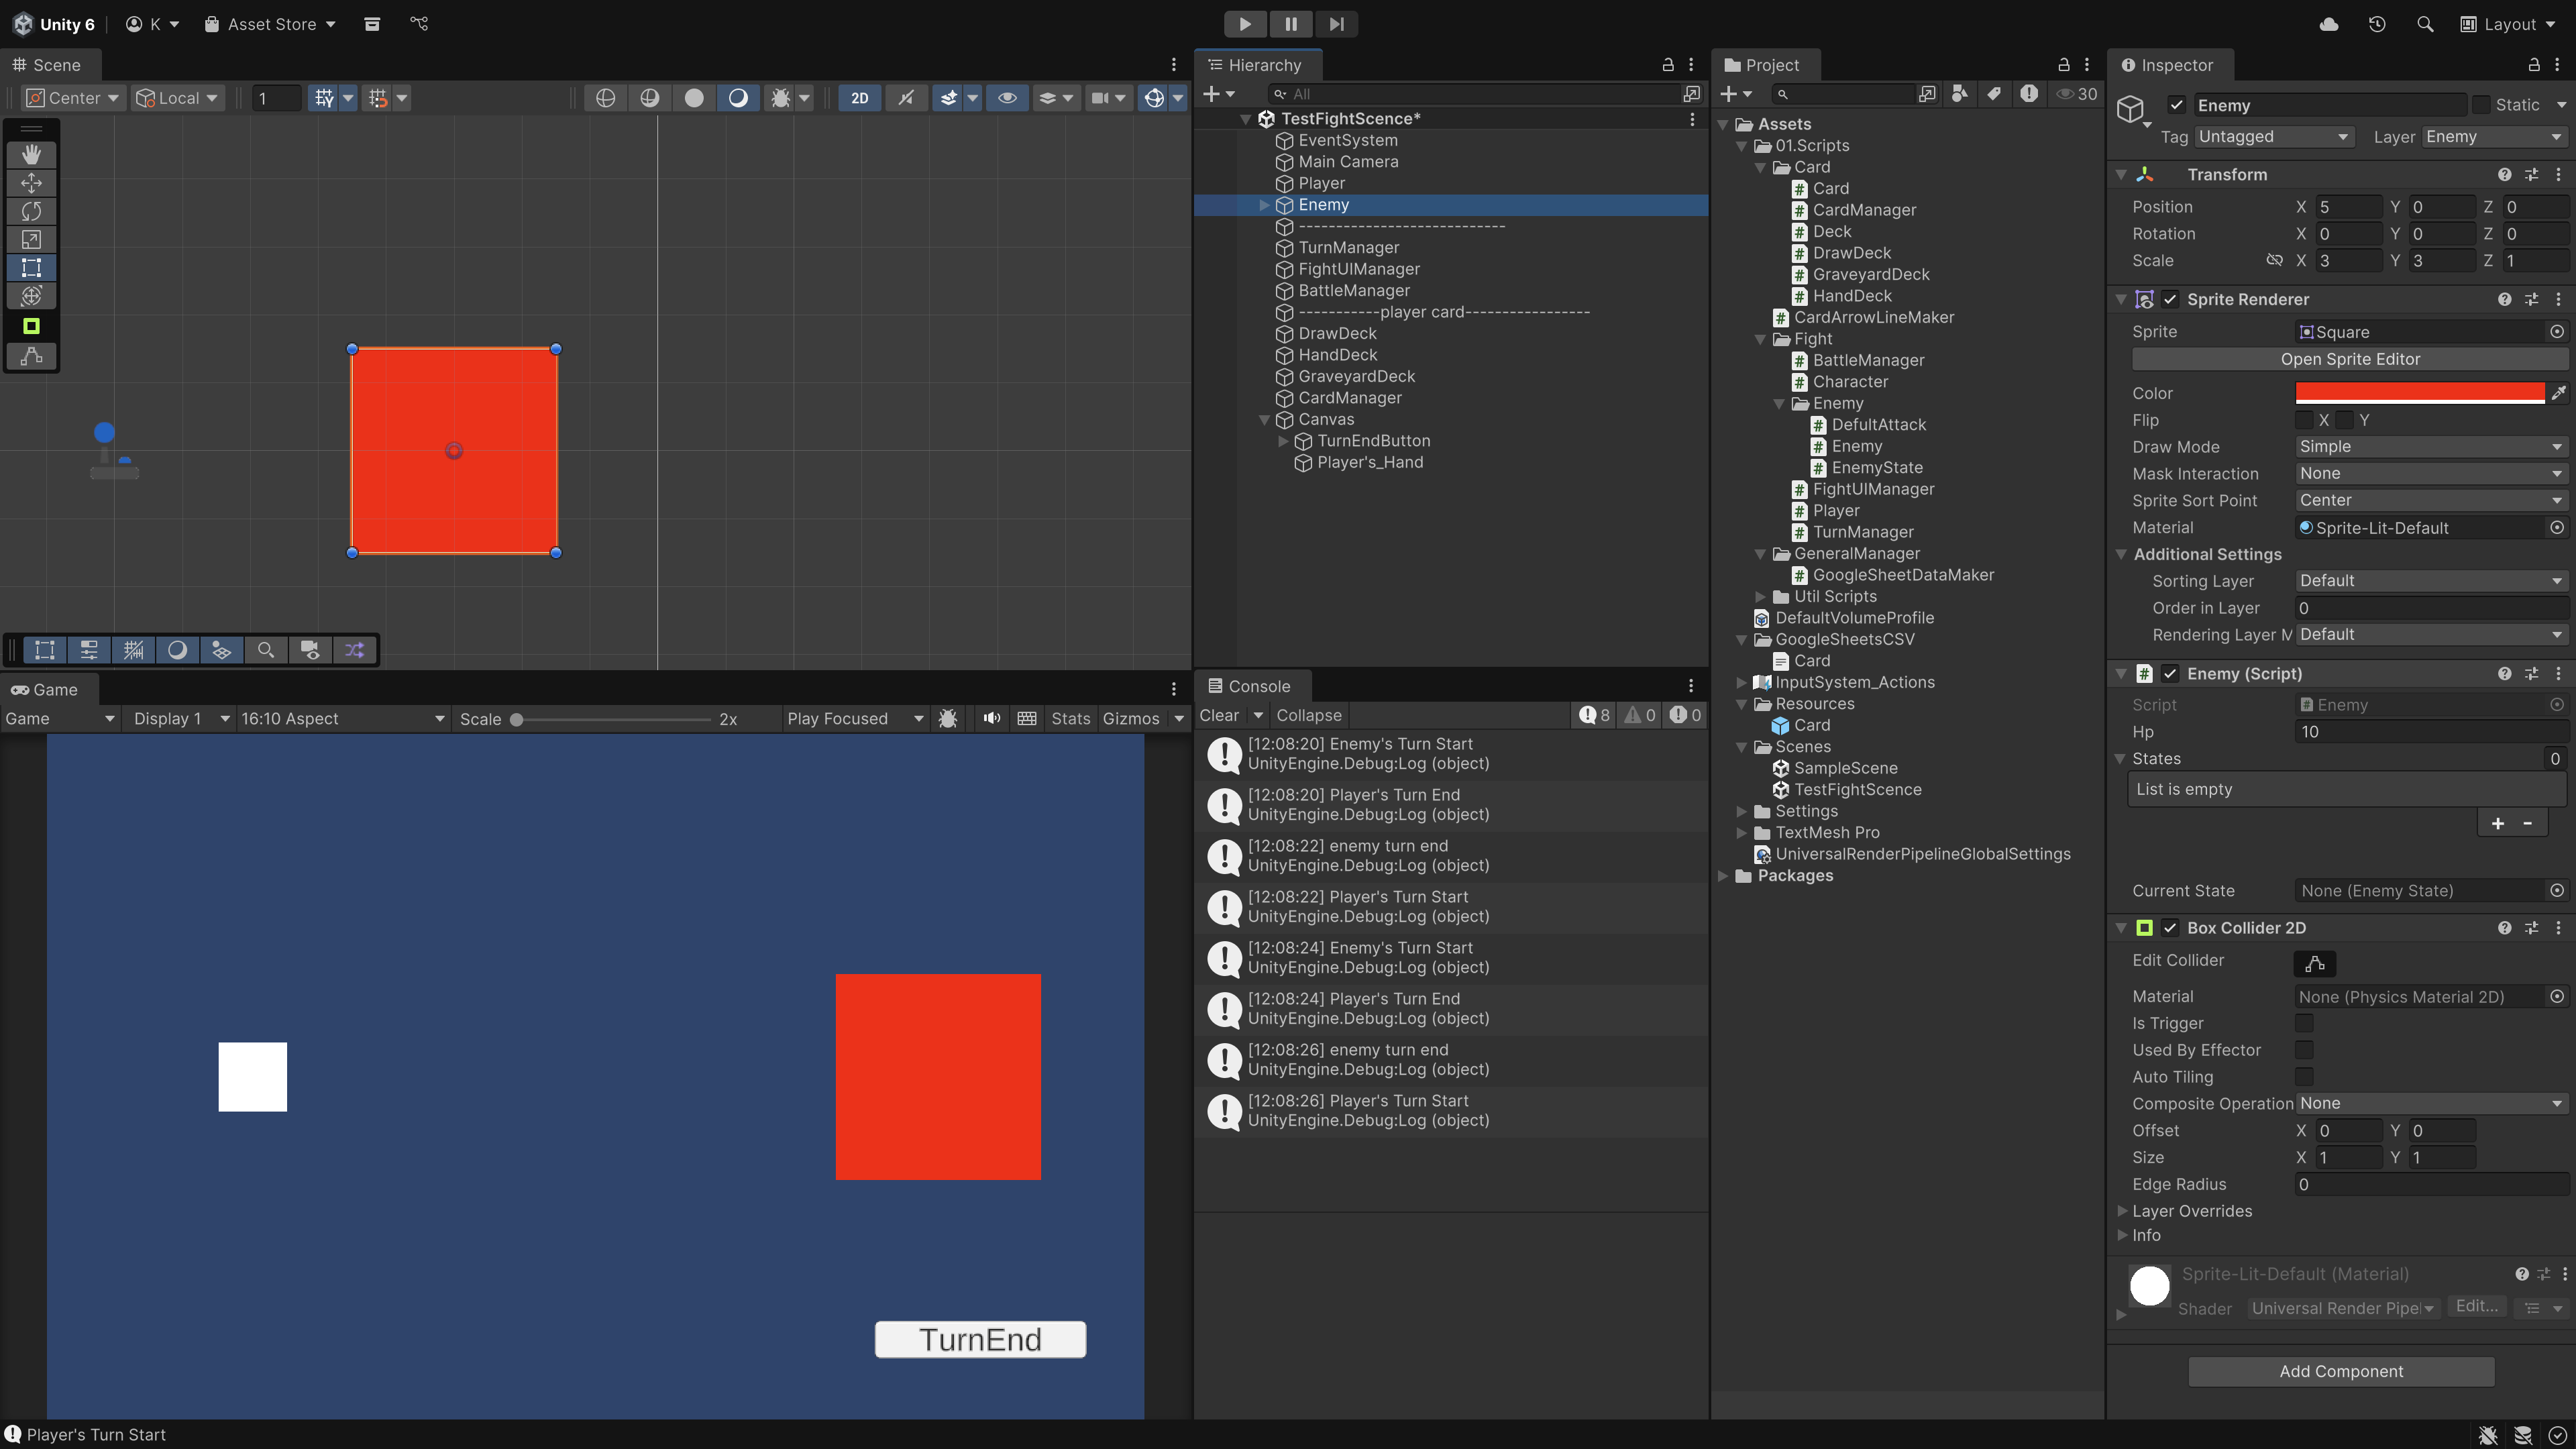Add an element to the States list
This screenshot has width=2576, height=1449.
[x=2497, y=823]
